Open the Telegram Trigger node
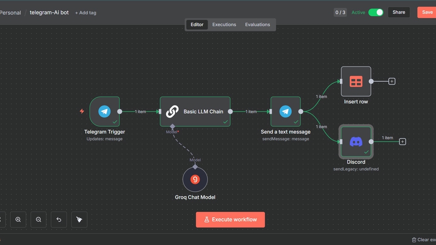The width and height of the screenshot is (436, 245). click(104, 111)
